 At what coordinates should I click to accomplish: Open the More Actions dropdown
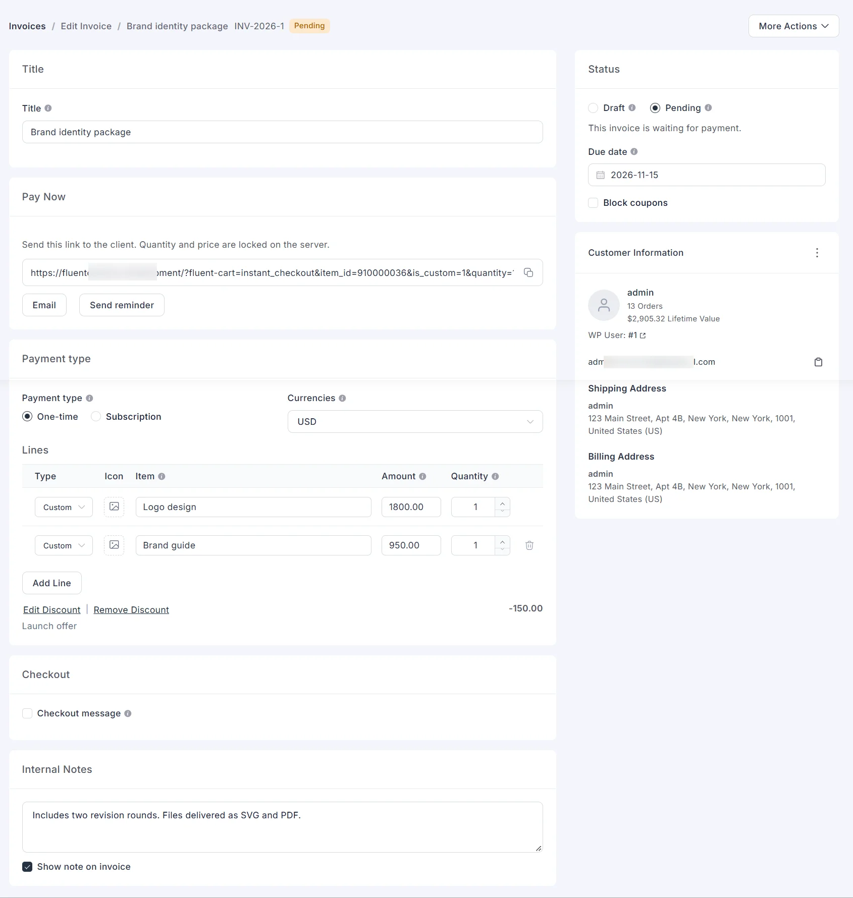coord(793,26)
